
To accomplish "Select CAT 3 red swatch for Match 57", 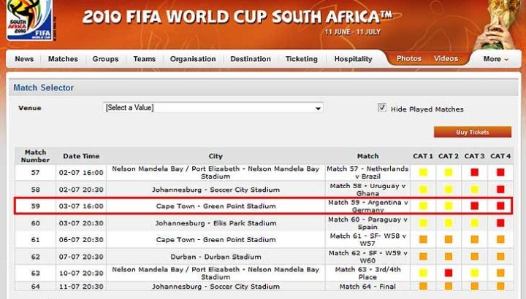I will click(474, 172).
